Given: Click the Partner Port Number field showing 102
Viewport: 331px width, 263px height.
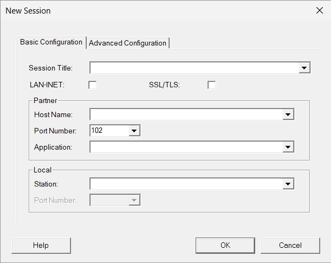Looking at the screenshot, I should [x=109, y=131].
